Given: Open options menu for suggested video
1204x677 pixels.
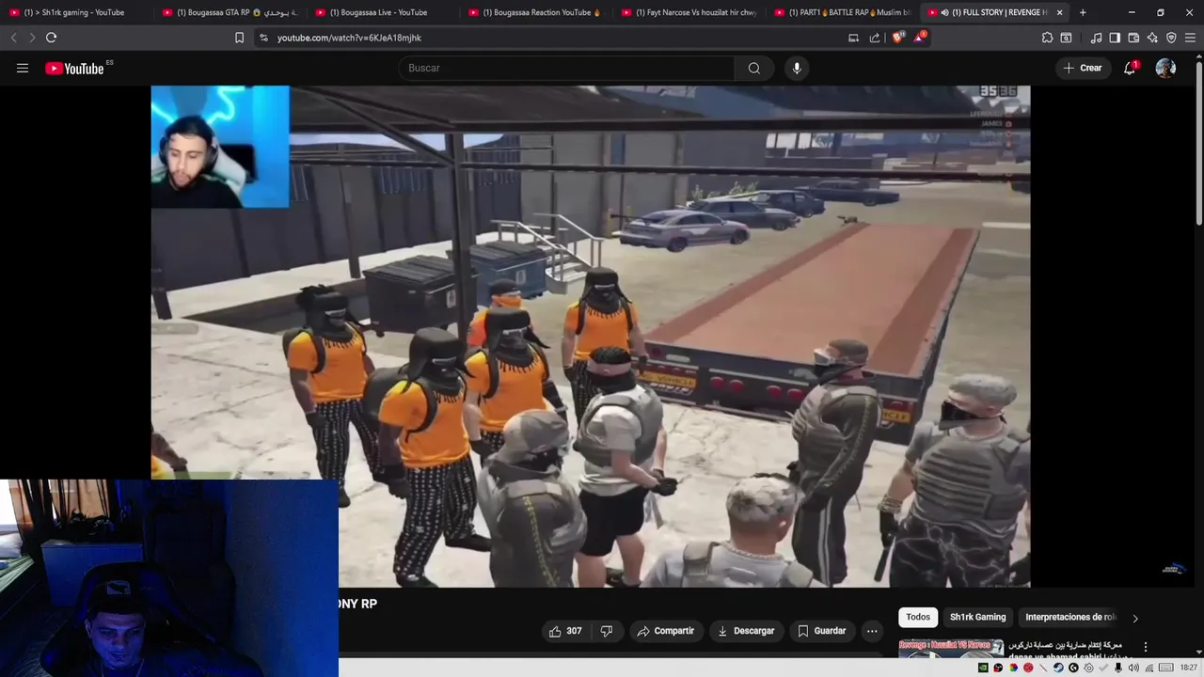Looking at the screenshot, I should coord(1145,647).
